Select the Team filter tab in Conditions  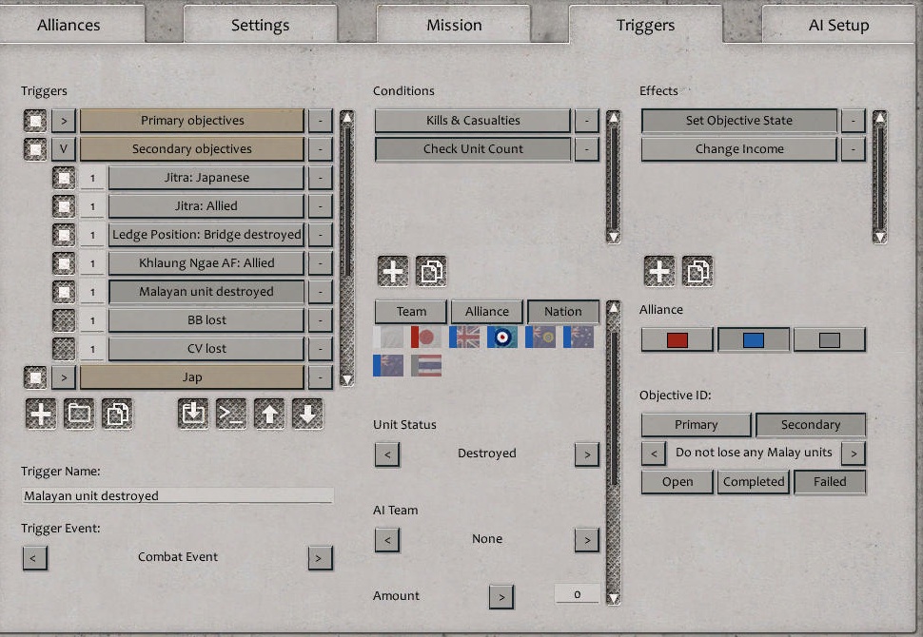coord(411,312)
